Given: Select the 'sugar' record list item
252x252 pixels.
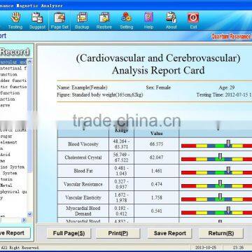Looking at the screenshot, I should [x=6, y=136].
